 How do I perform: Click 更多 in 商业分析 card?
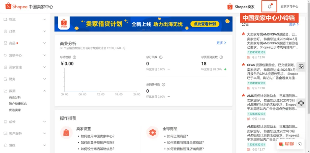221,43
